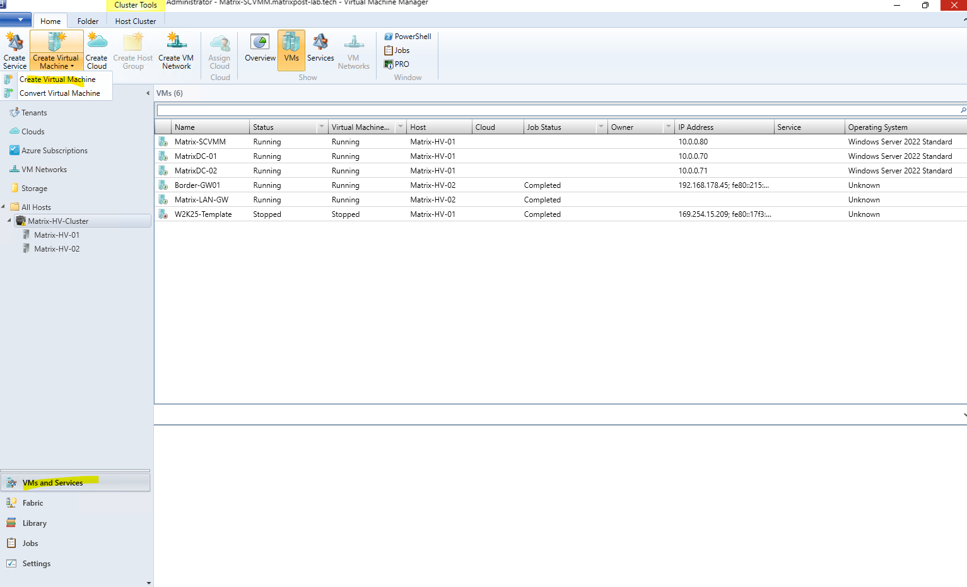Viewport: 967px width, 587px height.
Task: Select Storage in the navigation tree
Action: click(34, 189)
